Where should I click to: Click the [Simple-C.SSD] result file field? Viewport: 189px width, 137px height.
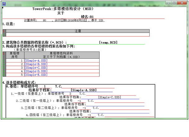click(110, 97)
